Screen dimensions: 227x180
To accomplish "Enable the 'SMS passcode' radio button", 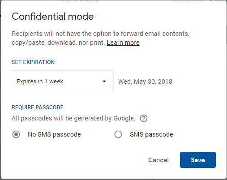I will point(118,134).
